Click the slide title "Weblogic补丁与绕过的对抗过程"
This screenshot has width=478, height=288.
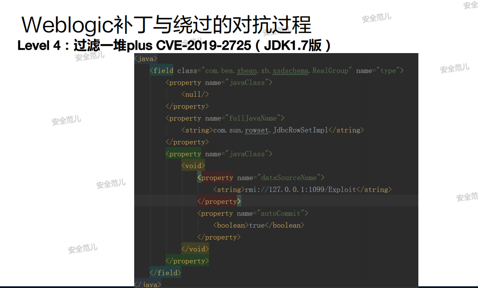point(167,25)
